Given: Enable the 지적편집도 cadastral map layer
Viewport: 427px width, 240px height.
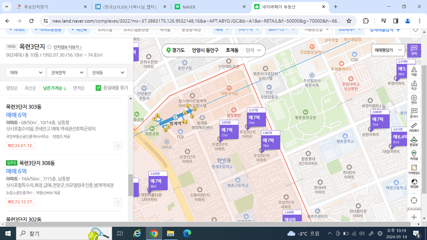Looking at the screenshot, I should 414,169.
